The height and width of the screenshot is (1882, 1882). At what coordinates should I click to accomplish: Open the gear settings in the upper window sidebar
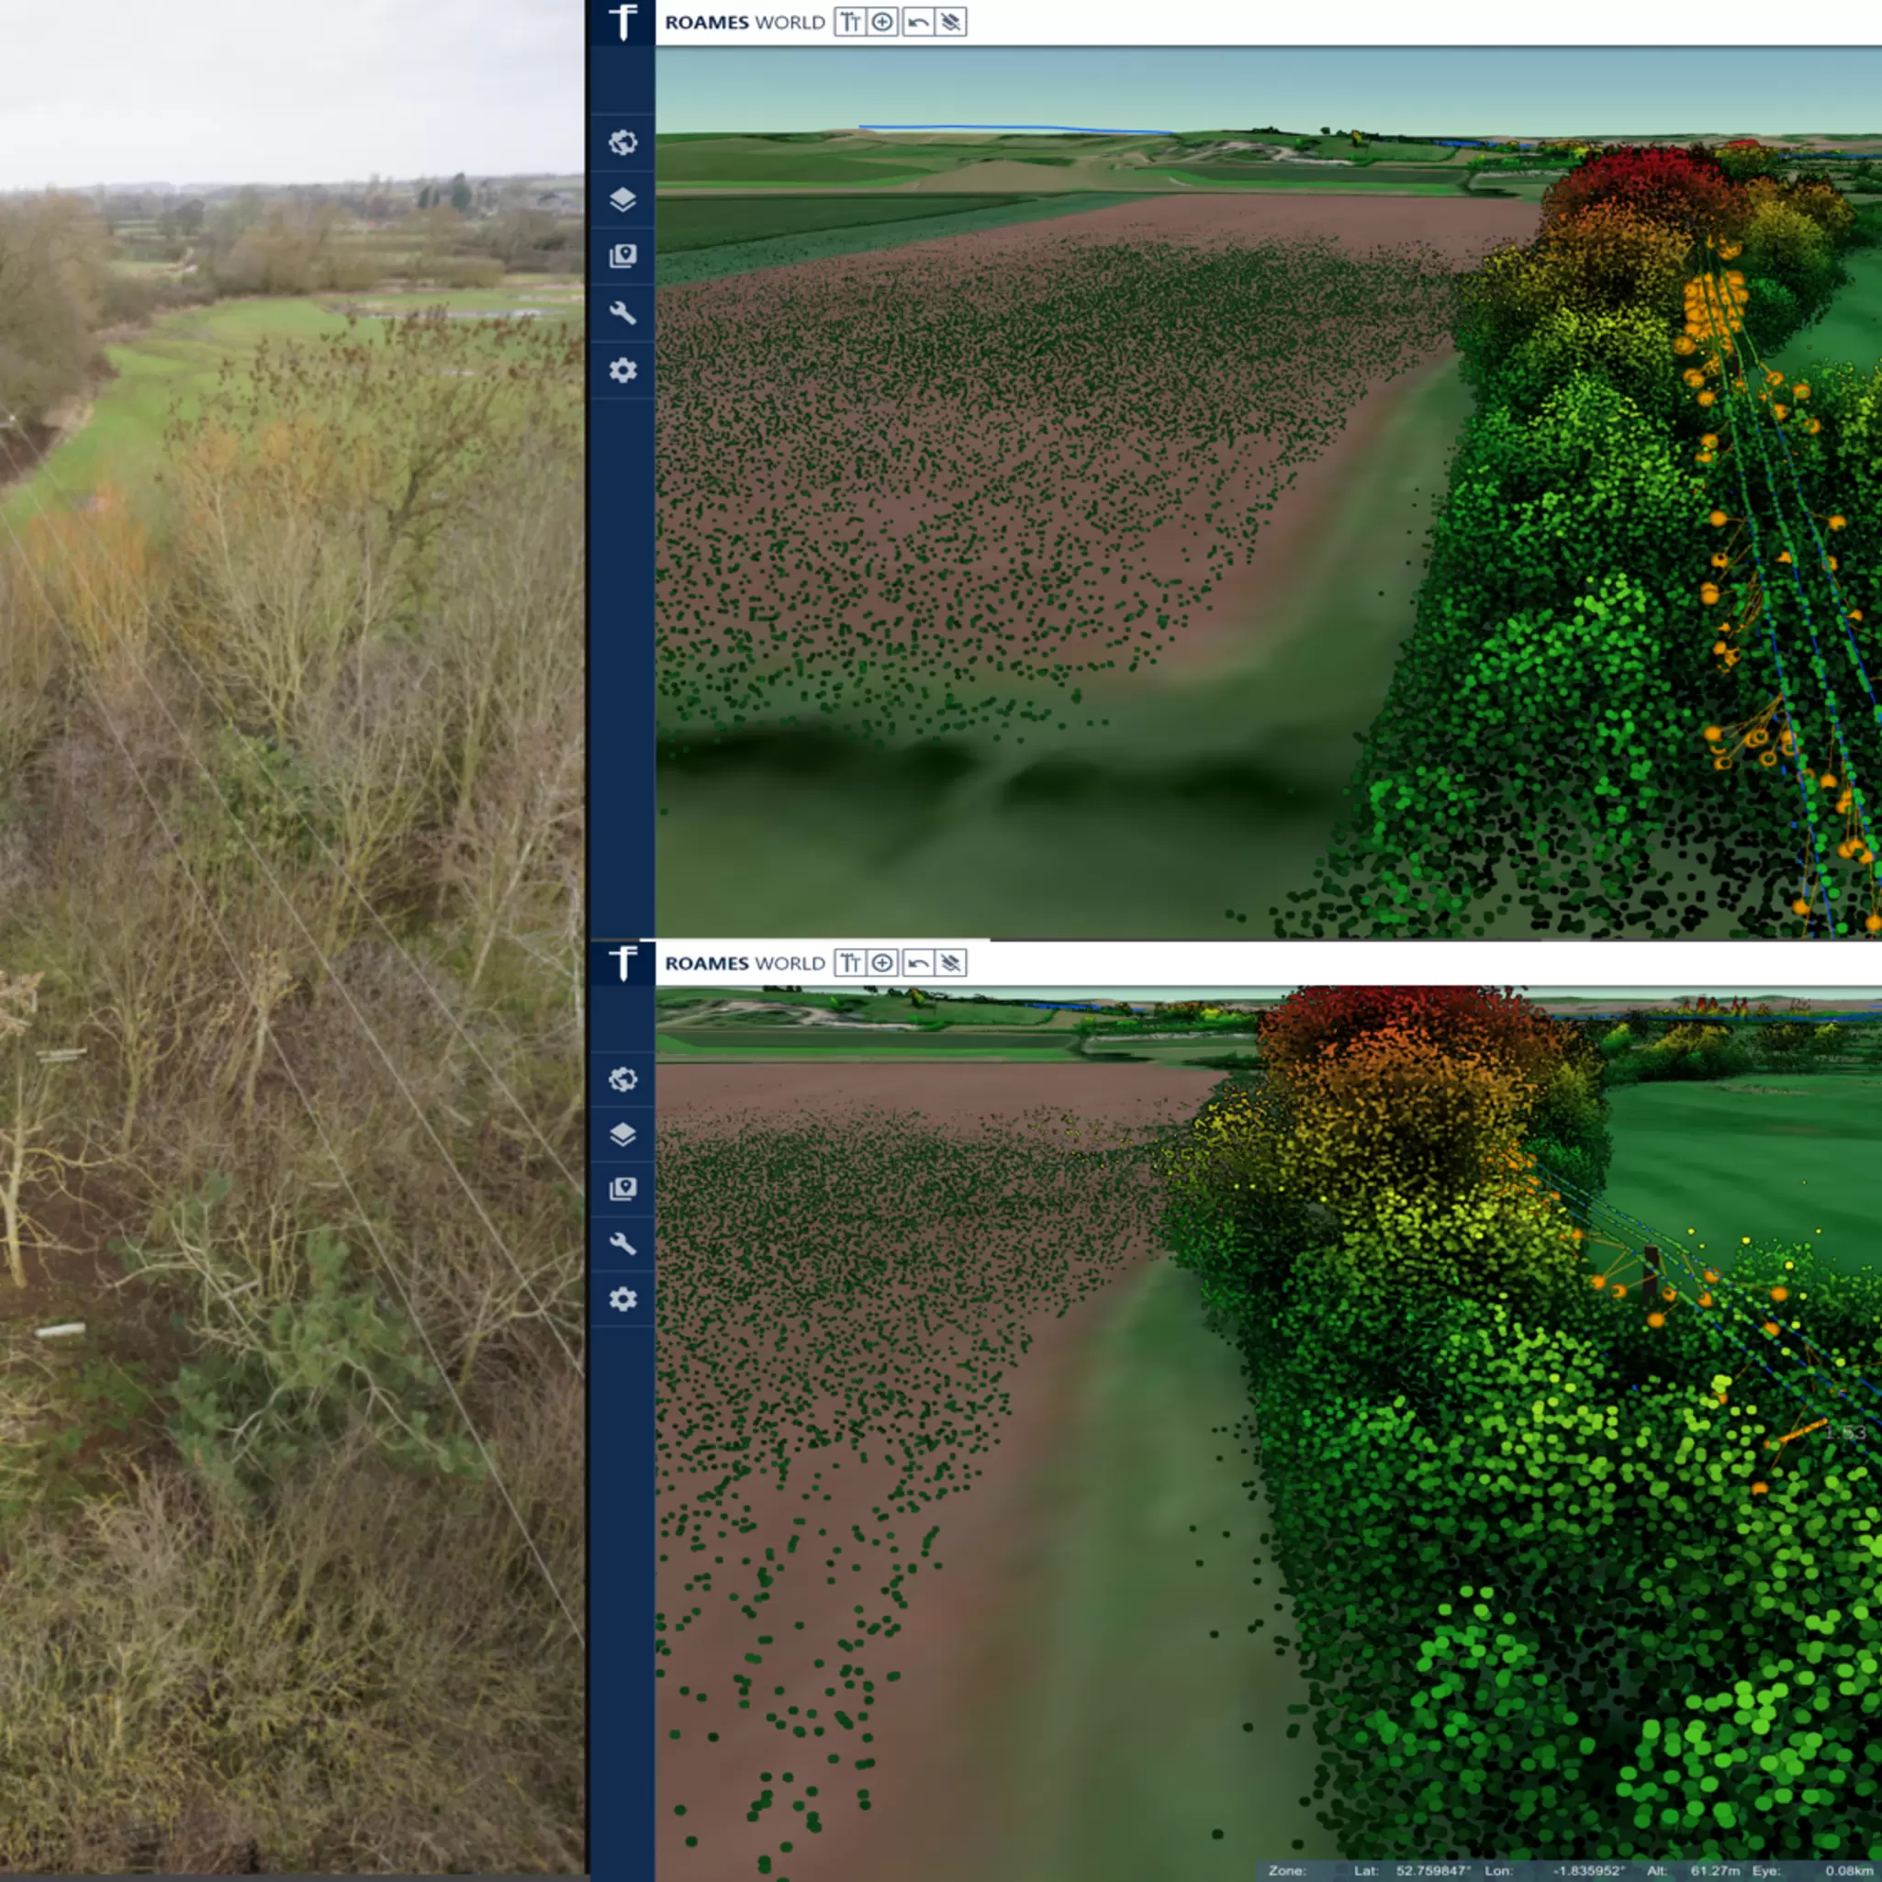tap(622, 370)
